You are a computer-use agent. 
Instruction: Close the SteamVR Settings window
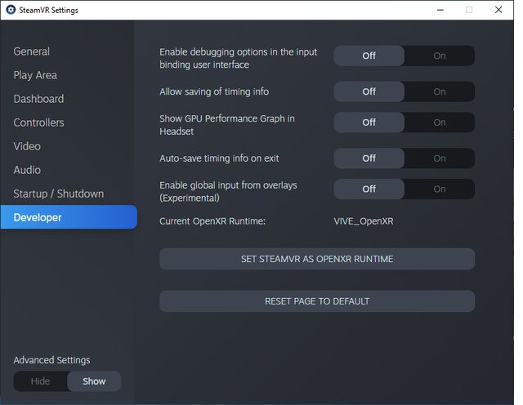tap(498, 10)
